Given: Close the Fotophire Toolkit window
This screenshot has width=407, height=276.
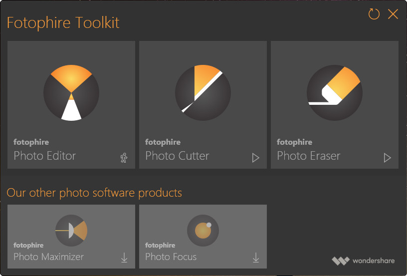Looking at the screenshot, I should (x=393, y=14).
